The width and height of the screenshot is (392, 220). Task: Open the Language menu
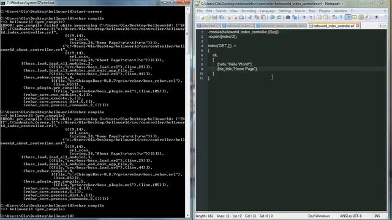(x=267, y=11)
